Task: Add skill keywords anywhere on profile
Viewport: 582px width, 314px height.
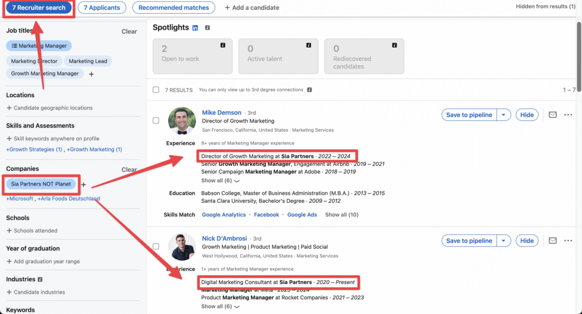Action: pos(53,139)
